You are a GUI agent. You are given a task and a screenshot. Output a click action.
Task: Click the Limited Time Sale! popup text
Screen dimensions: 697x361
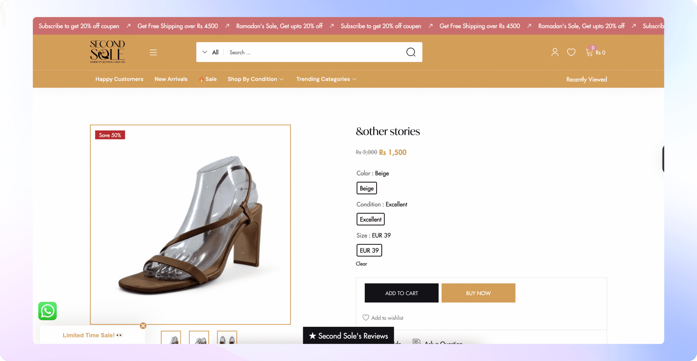pos(93,335)
